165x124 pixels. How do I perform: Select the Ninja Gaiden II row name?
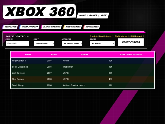(19, 61)
